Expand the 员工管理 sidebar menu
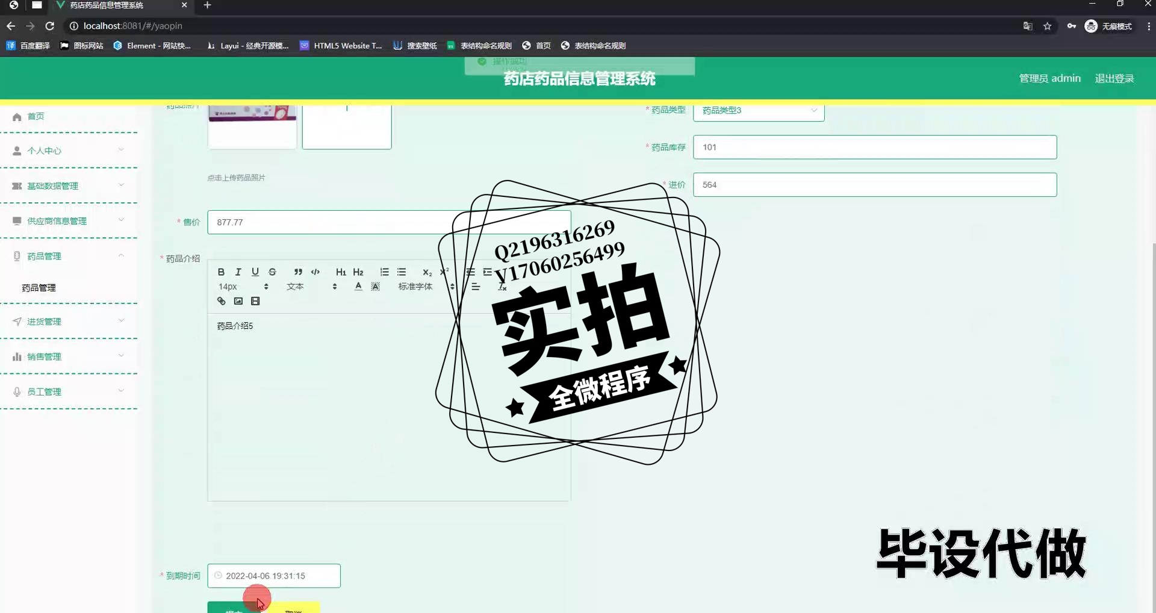Viewport: 1156px width, 613px height. click(69, 391)
